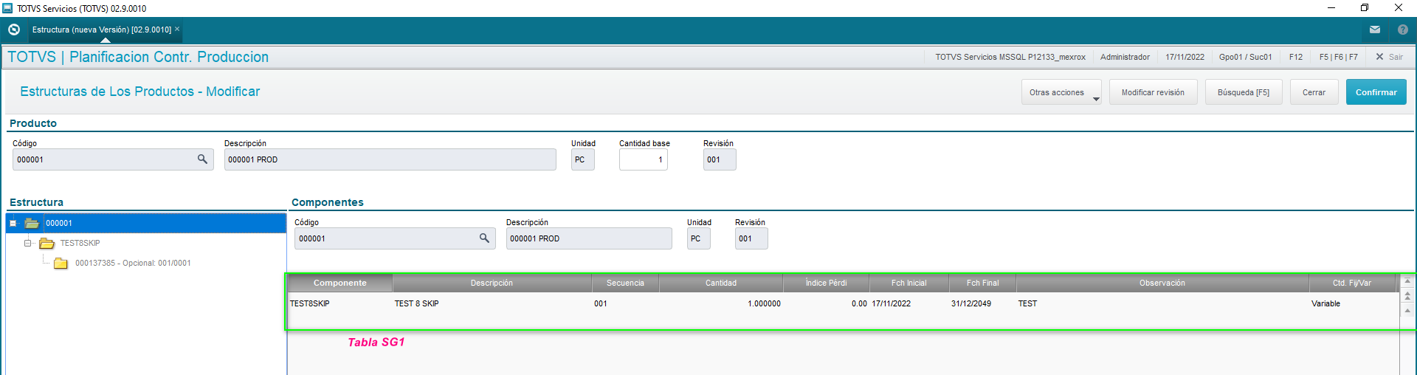Click the Componentes Revisión field
The height and width of the screenshot is (375, 1417).
751,238
